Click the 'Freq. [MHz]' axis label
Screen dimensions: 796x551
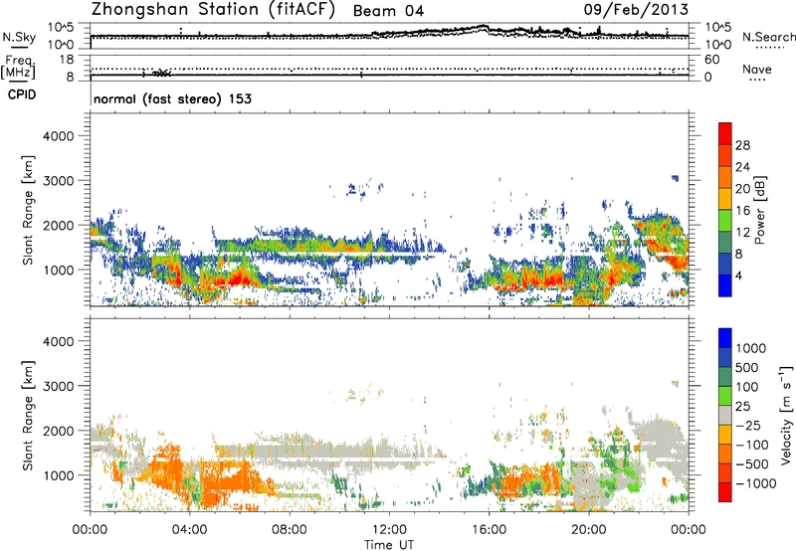(18, 68)
